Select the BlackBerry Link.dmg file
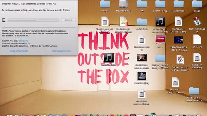 click(x=197, y=58)
